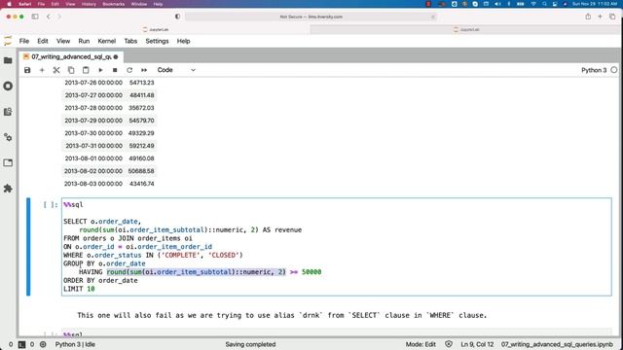Click the trusted notebook shield icon
The height and width of the screenshot is (350, 623).
pyautogui.click(x=449, y=344)
